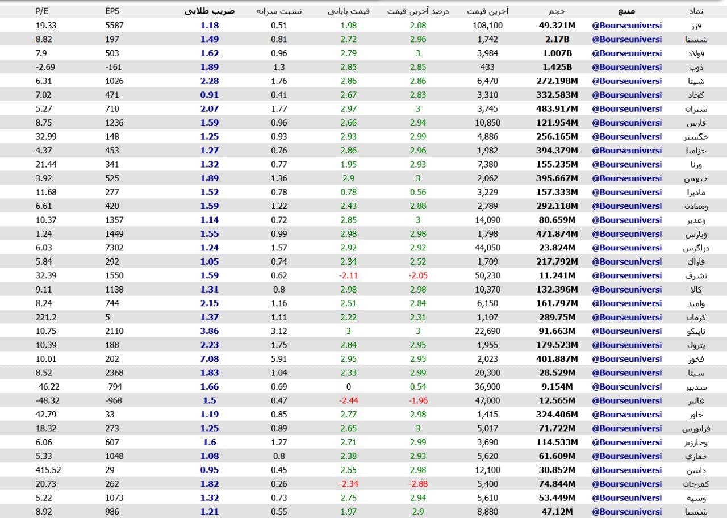This screenshot has width=727, height=518.
Task: Open @Bourseuniversi link in the ثشرق row
Action: click(x=627, y=275)
